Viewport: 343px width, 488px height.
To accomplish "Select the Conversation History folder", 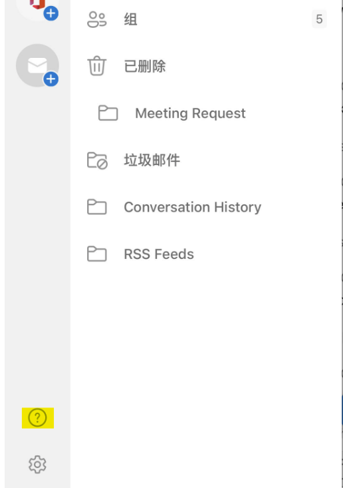I will tap(206, 207).
